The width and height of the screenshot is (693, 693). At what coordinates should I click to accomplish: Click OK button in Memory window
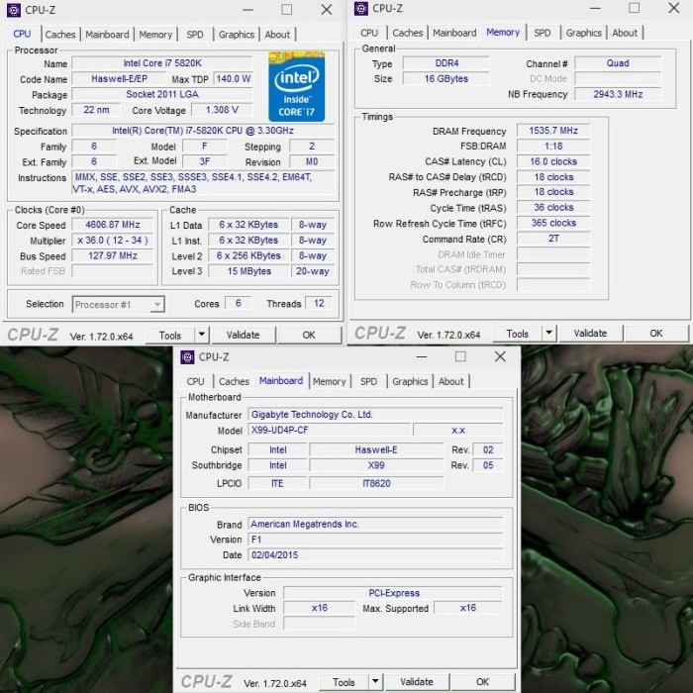click(656, 334)
